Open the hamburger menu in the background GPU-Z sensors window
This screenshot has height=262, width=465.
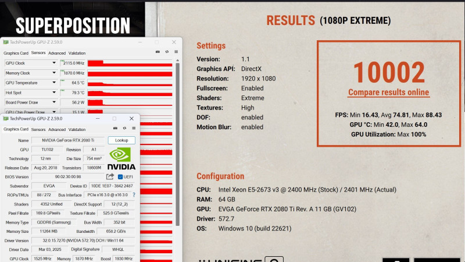pos(176,52)
